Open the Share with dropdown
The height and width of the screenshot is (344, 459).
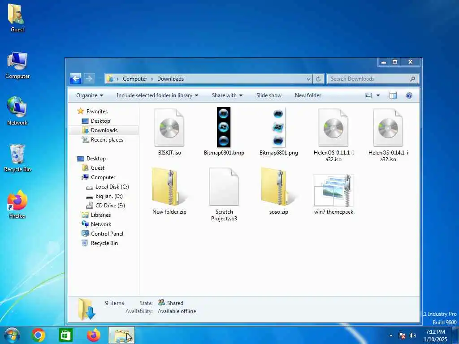coord(227,95)
